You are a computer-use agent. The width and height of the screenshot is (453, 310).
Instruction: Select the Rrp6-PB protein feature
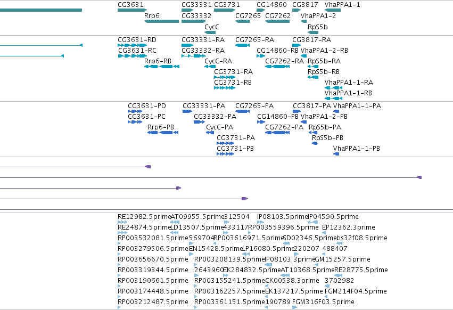point(163,133)
